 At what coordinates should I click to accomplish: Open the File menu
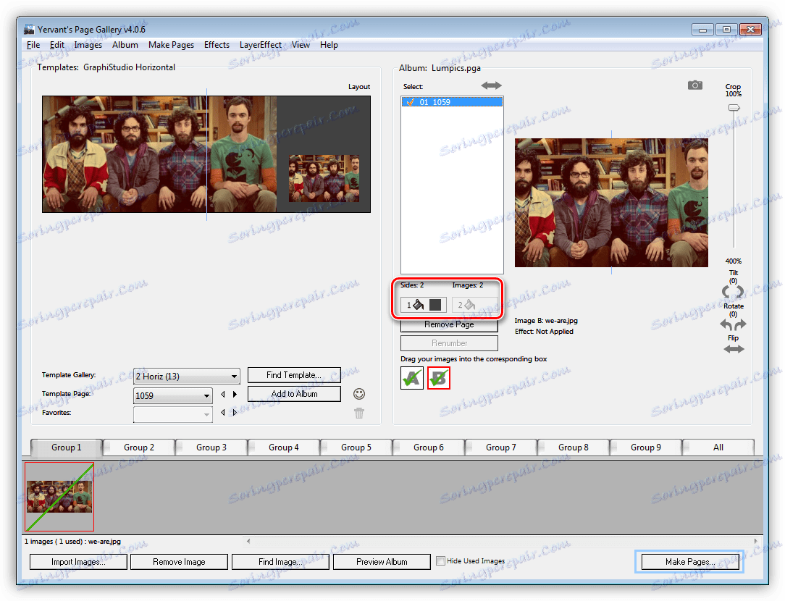point(33,45)
